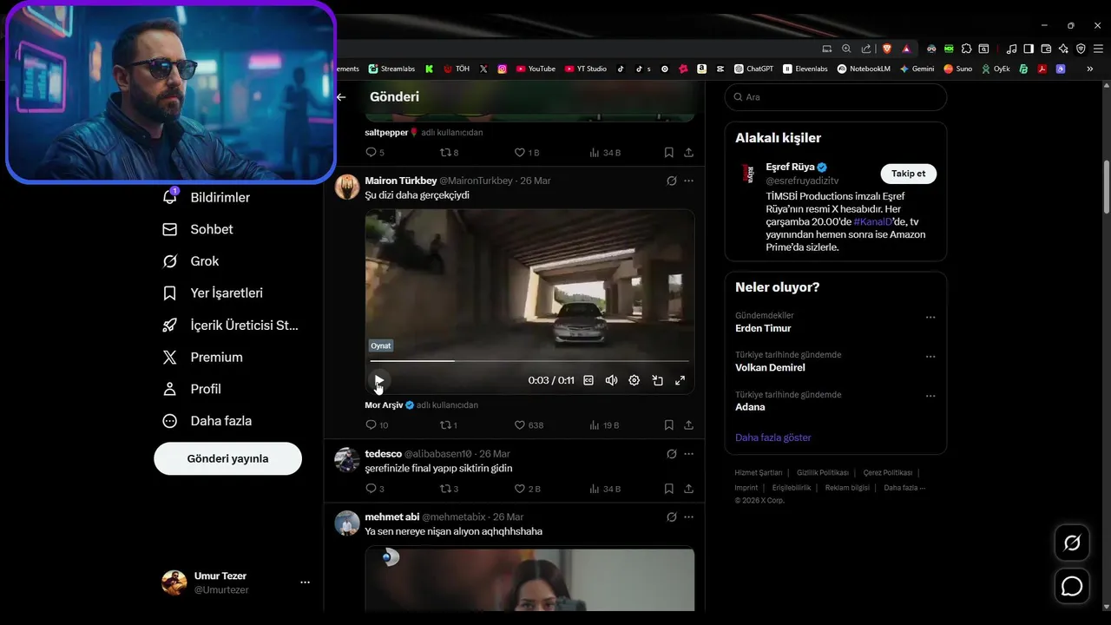Image resolution: width=1111 pixels, height=625 pixels.
Task: Show more bookmarks with the chevron
Action: [1090, 69]
